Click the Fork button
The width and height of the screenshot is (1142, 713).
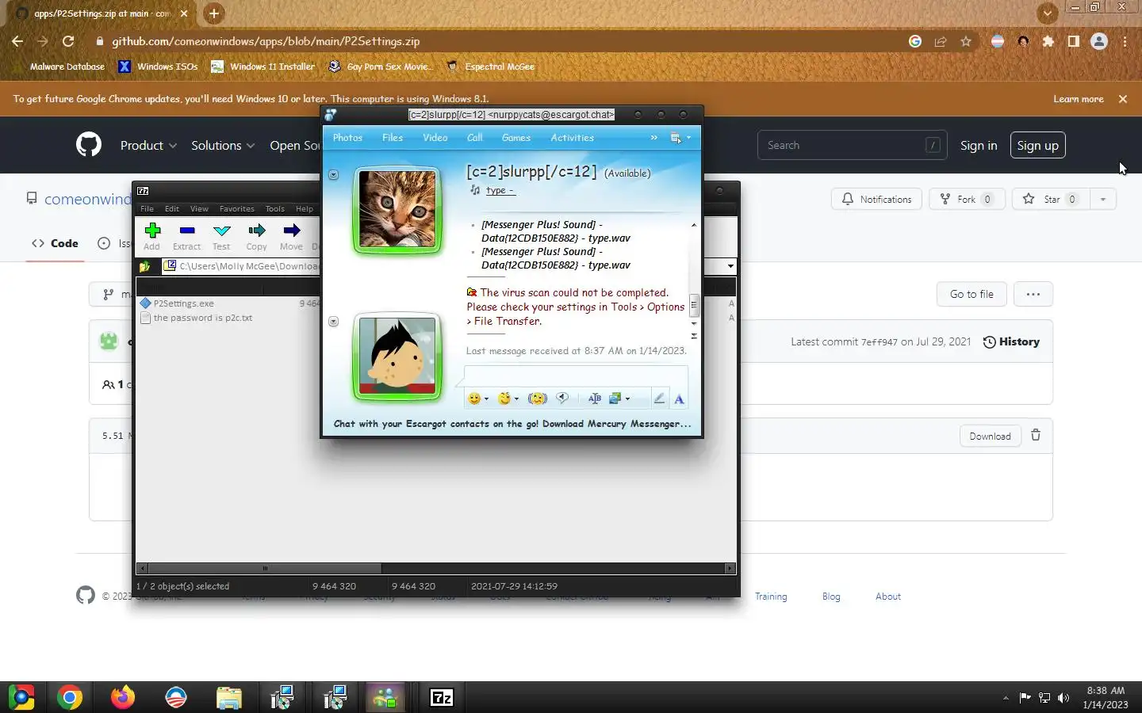[x=967, y=199]
